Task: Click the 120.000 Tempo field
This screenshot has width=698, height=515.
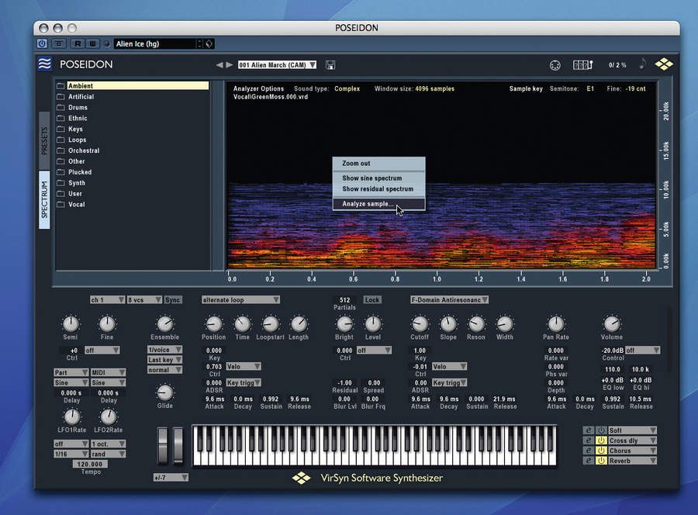Action: pos(90,464)
